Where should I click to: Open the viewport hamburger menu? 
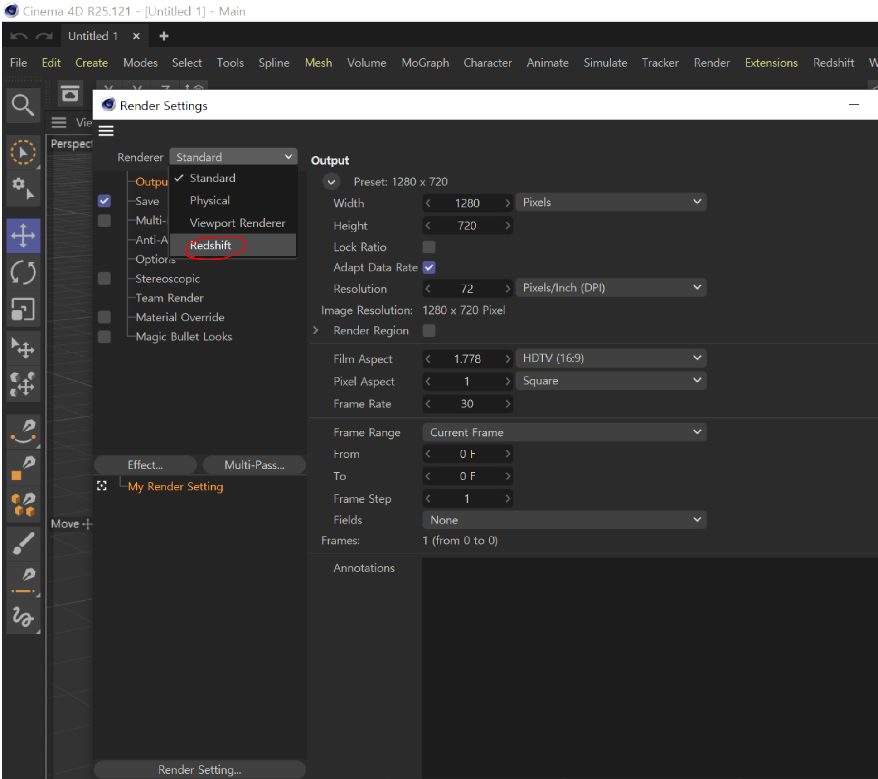point(59,122)
